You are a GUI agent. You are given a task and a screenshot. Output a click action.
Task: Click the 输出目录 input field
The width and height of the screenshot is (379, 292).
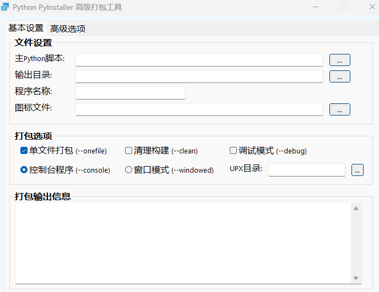199,76
